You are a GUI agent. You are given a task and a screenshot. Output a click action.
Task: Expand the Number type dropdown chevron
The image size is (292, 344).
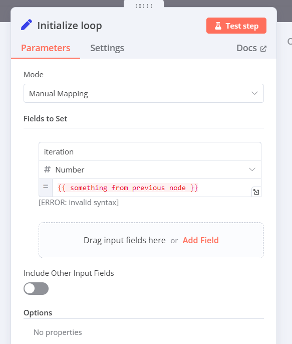point(252,169)
